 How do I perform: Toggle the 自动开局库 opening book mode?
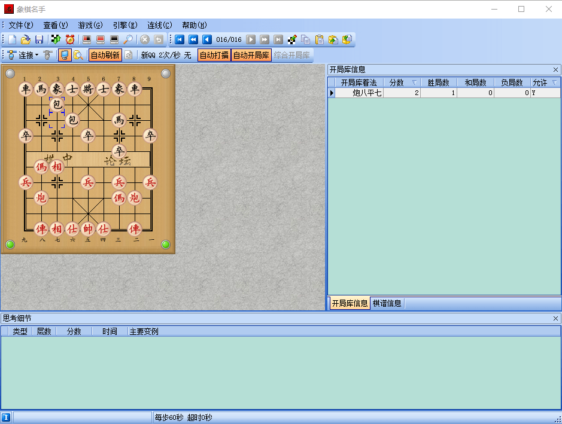[x=251, y=54]
